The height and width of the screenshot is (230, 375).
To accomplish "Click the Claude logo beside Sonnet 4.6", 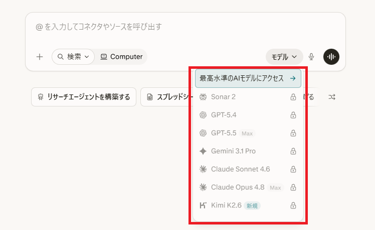I will tap(203, 169).
